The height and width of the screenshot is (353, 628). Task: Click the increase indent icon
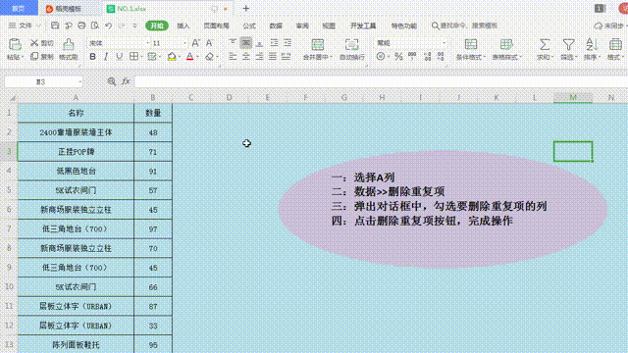coord(288,42)
